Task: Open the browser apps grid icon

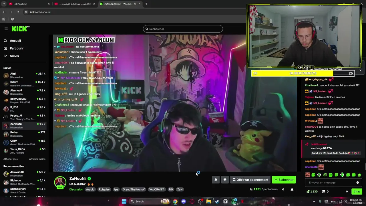Action: pyautogui.click(x=4, y=19)
